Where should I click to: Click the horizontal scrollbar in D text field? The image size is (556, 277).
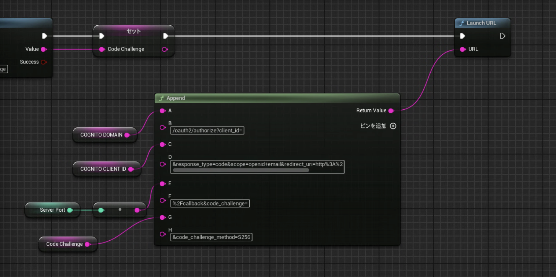(241, 170)
